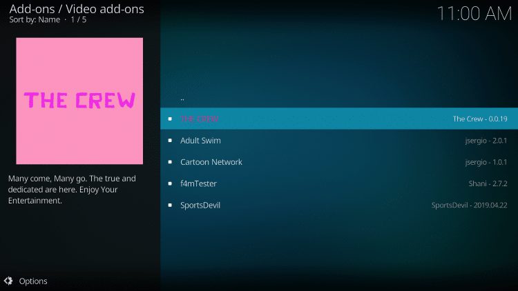518x291 pixels.
Task: Open THE CREW video add-on
Action: tap(339, 119)
